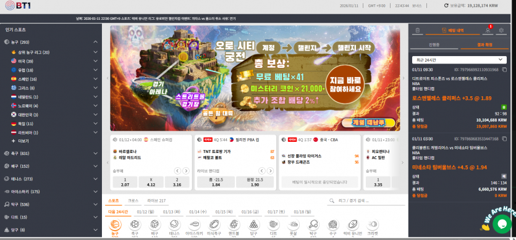Screen dimensions: 516x240
Task: Refresh the balance with the reload icon
Action: (x=446, y=6)
